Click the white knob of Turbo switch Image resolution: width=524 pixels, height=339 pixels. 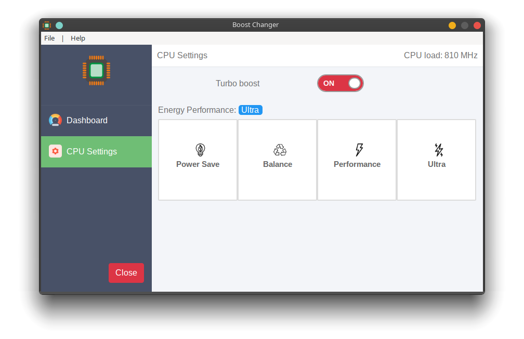point(354,83)
